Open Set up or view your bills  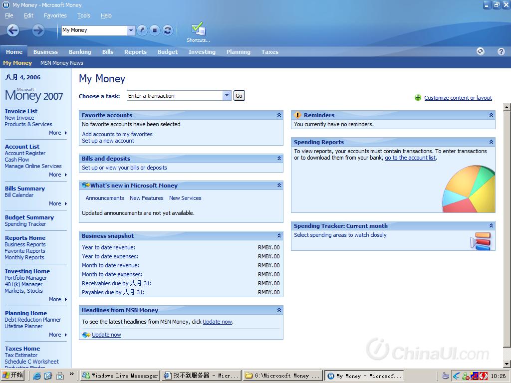(124, 168)
